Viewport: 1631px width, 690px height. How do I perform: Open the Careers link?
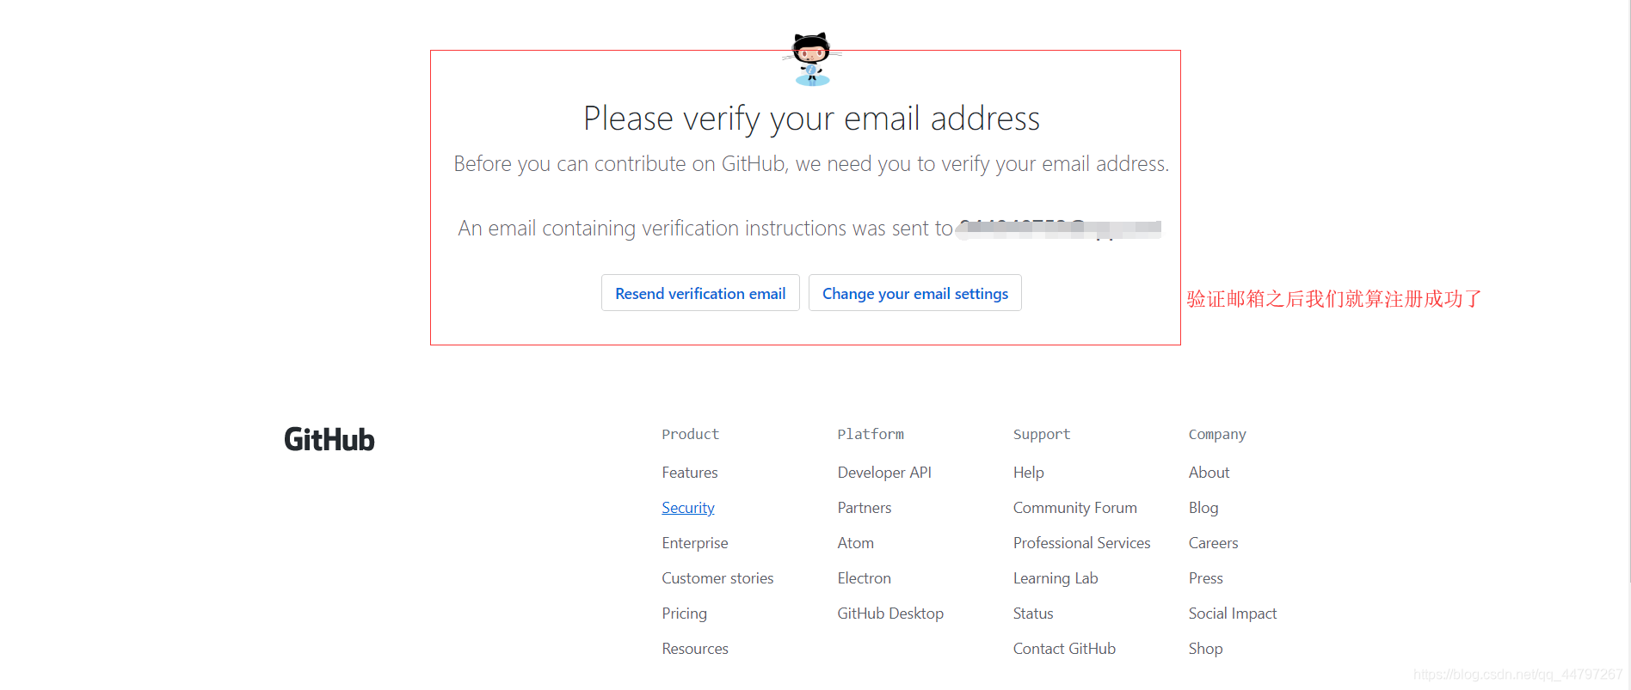(x=1213, y=543)
